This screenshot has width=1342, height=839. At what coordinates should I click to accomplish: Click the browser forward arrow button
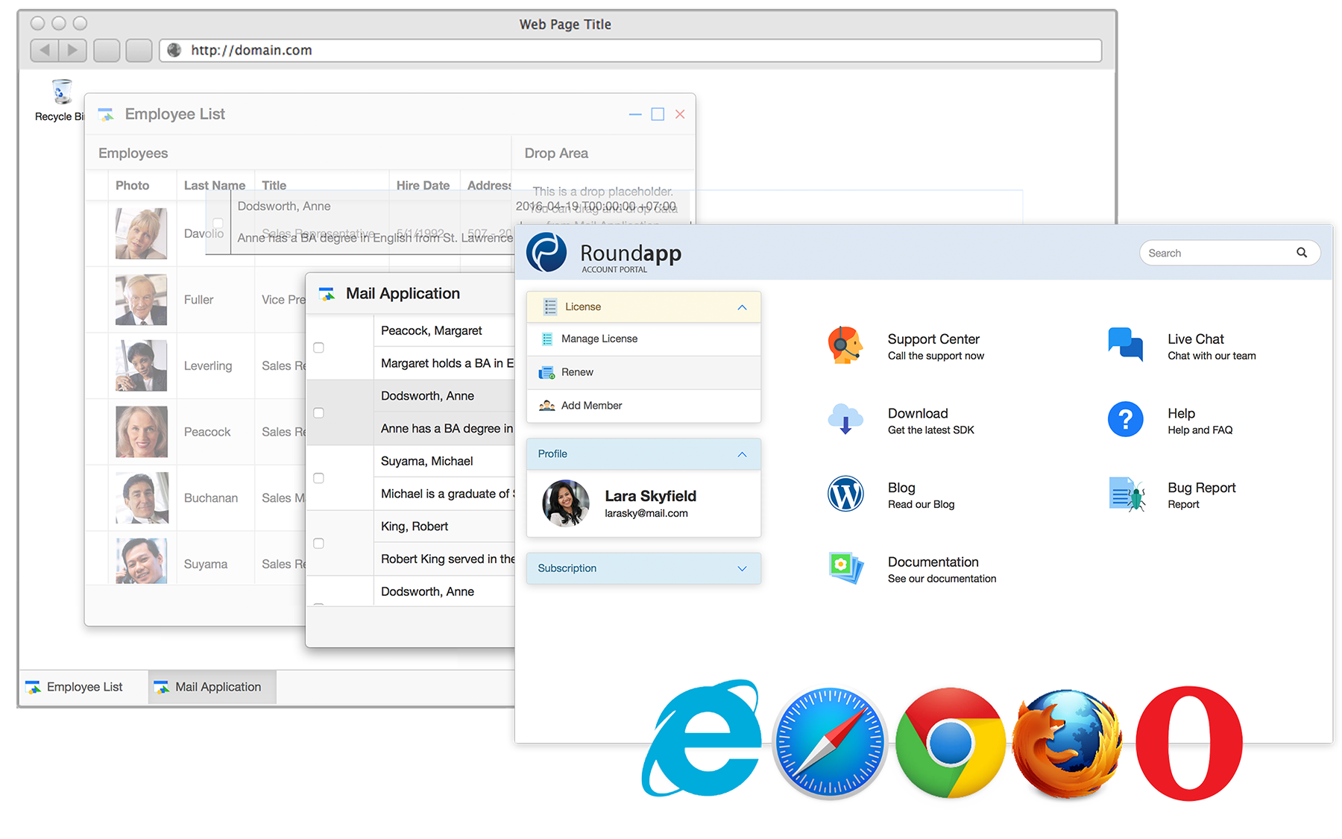coord(72,50)
